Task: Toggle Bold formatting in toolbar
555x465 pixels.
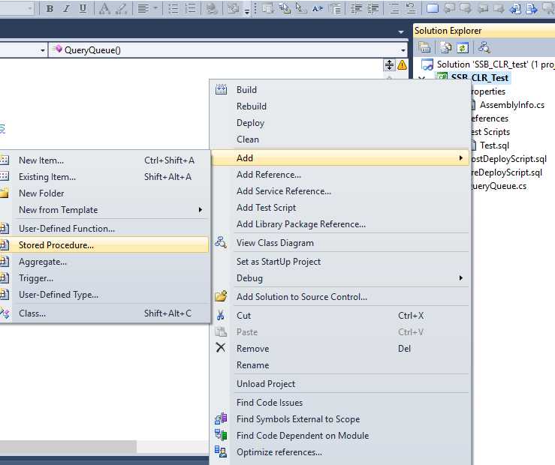Action: (50, 8)
